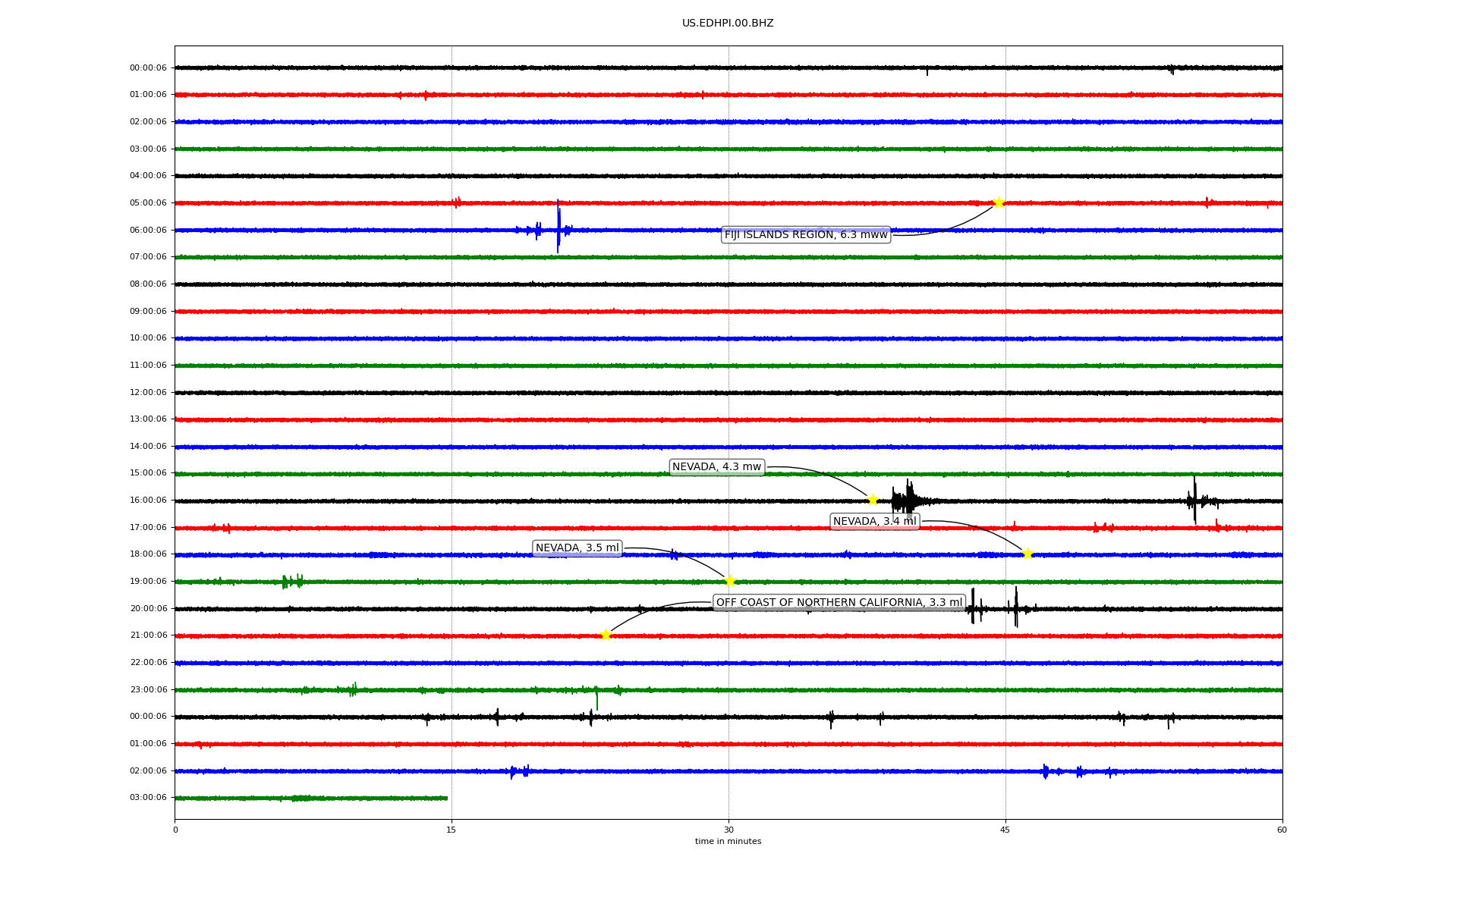The width and height of the screenshot is (1457, 910).
Task: Click the end of the green 03:00:06 trace
Action: 446,798
